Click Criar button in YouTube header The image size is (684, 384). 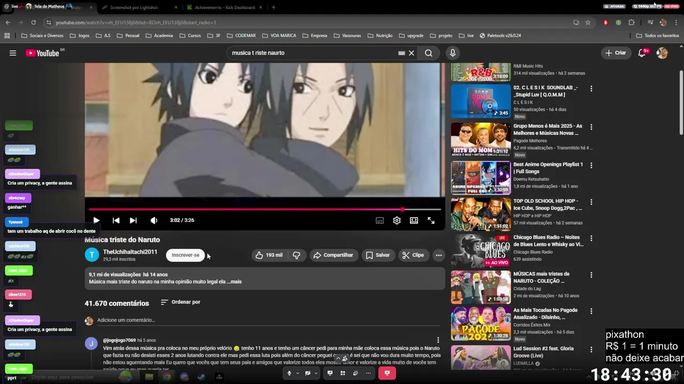[x=615, y=53]
